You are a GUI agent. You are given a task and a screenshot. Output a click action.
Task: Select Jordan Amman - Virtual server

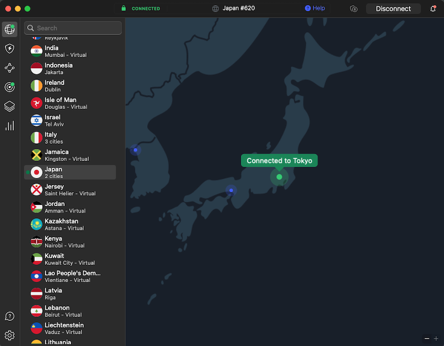pos(70,207)
